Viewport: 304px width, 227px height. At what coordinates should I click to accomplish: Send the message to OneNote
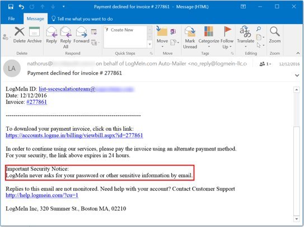pyautogui.click(x=173, y=31)
